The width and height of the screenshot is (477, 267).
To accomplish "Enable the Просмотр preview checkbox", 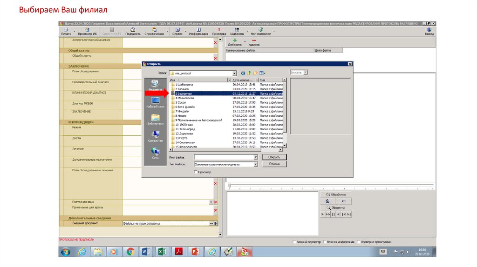I will coord(196,172).
